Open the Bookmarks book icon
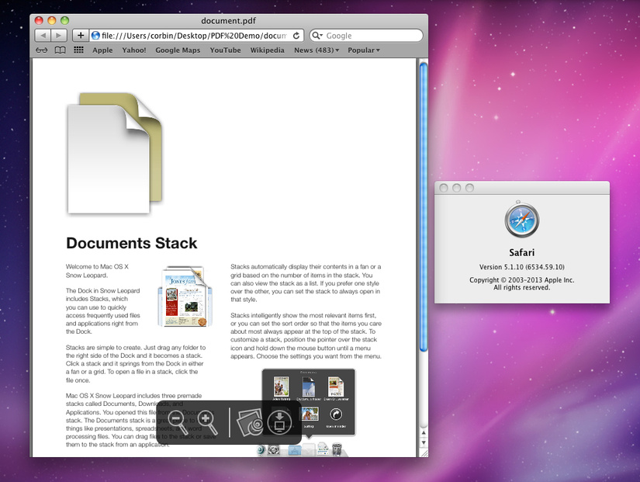Screen dimensions: 640x482 pyautogui.click(x=59, y=50)
